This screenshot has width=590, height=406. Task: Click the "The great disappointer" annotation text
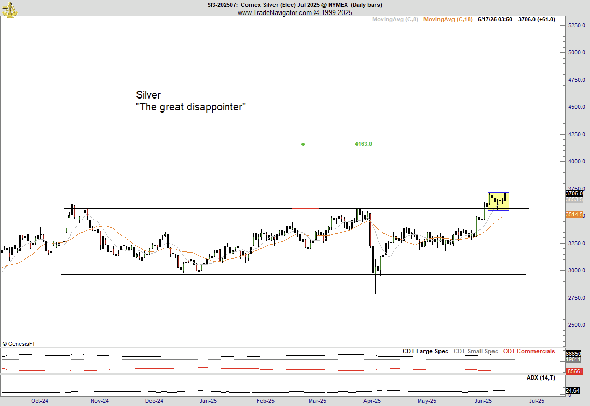click(191, 107)
